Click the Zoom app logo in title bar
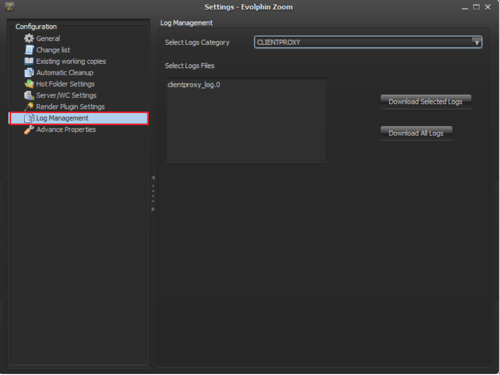500x375 pixels. point(10,7)
